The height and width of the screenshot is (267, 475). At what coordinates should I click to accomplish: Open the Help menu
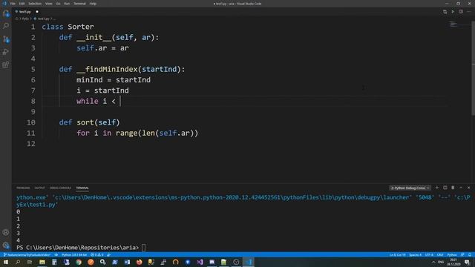coord(93,4)
